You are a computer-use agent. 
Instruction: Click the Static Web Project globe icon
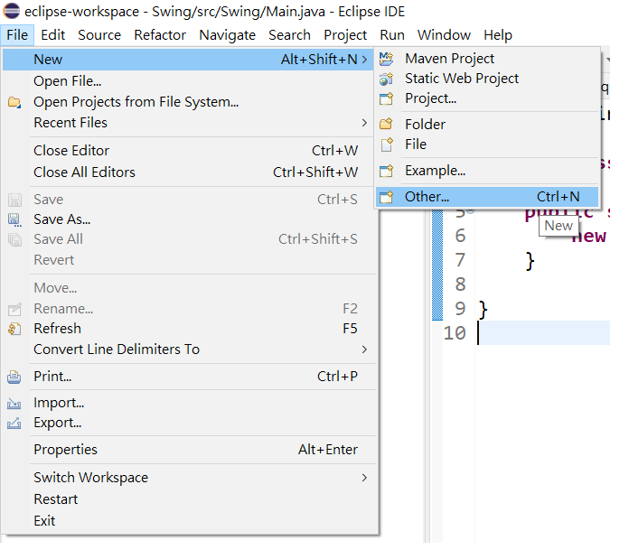pyautogui.click(x=386, y=79)
